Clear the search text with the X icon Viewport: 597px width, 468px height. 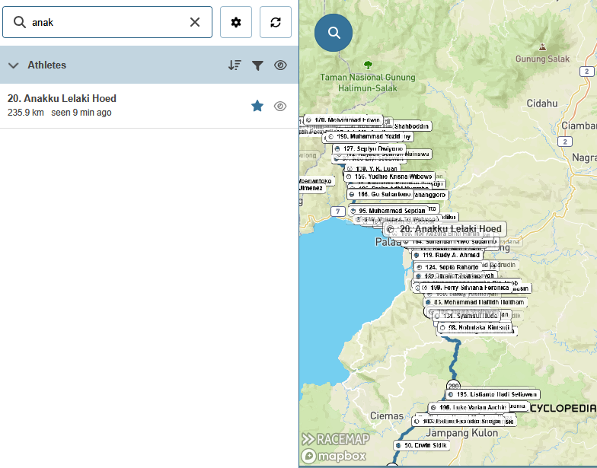pos(195,23)
